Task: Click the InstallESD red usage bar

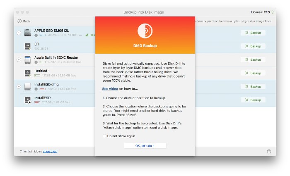Action: point(37,102)
